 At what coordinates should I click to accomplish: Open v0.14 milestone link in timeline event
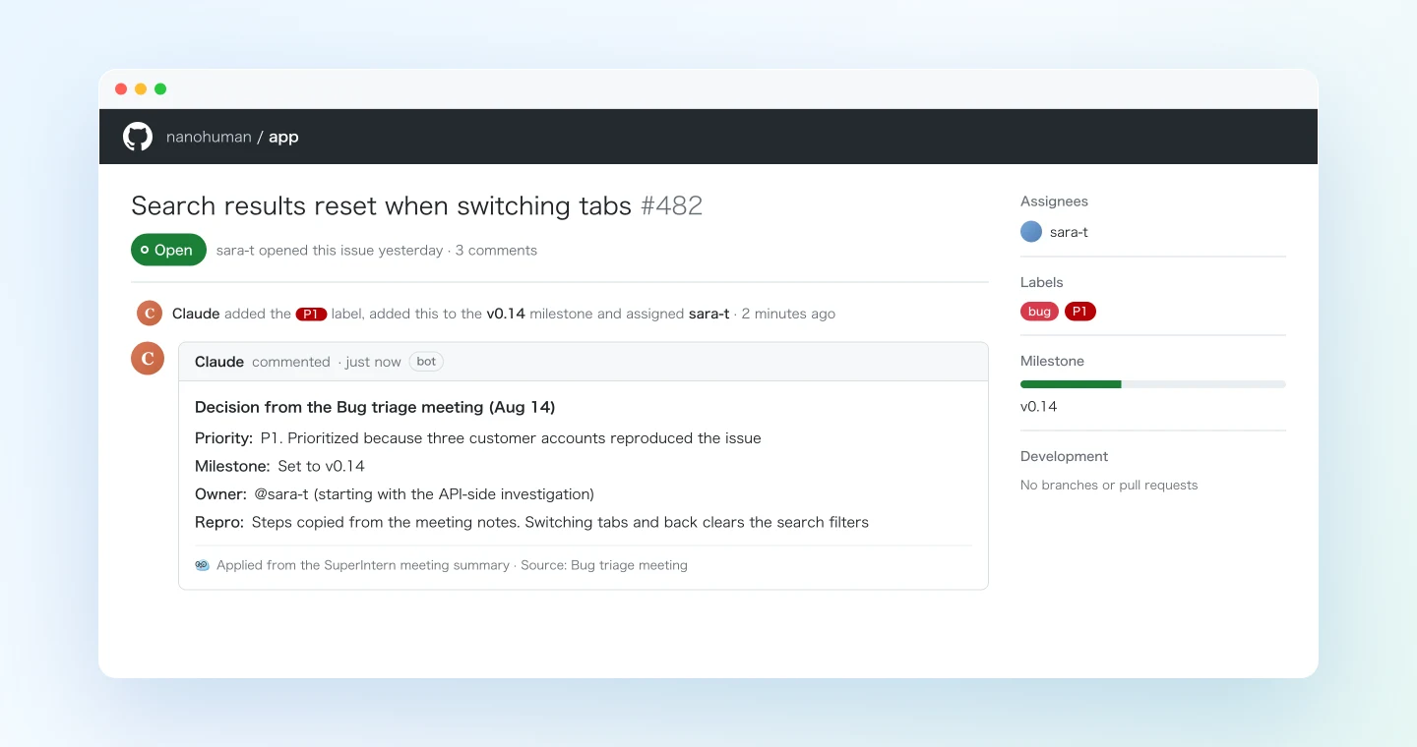506,314
